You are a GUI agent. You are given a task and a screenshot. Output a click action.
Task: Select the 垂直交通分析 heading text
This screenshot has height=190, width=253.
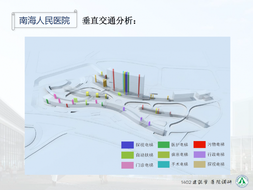point(109,21)
